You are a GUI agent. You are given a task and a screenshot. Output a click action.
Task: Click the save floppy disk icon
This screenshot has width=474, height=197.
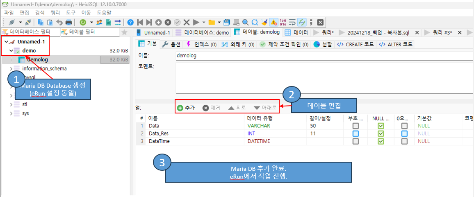[x=227, y=22]
